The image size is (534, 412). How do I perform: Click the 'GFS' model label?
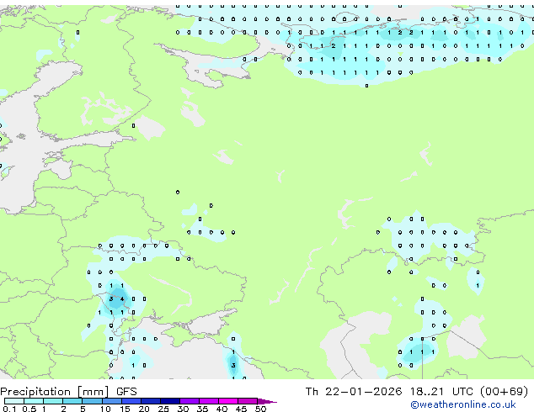[126, 392]
